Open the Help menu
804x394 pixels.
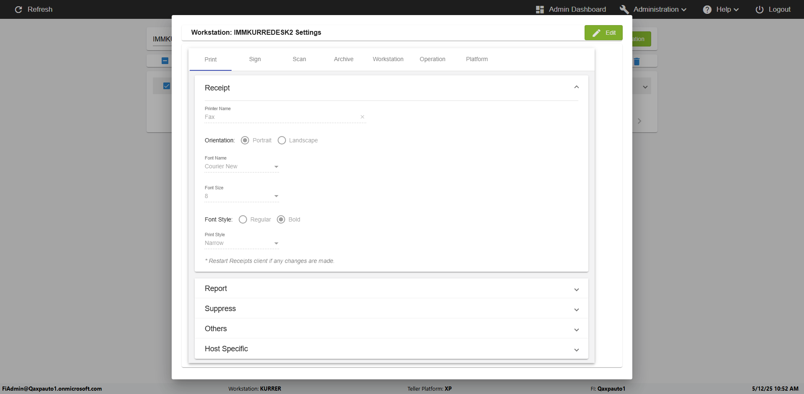click(x=727, y=9)
